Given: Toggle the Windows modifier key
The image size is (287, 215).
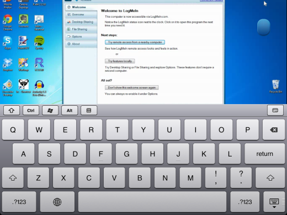Looking at the screenshot, I should tap(50, 110).
